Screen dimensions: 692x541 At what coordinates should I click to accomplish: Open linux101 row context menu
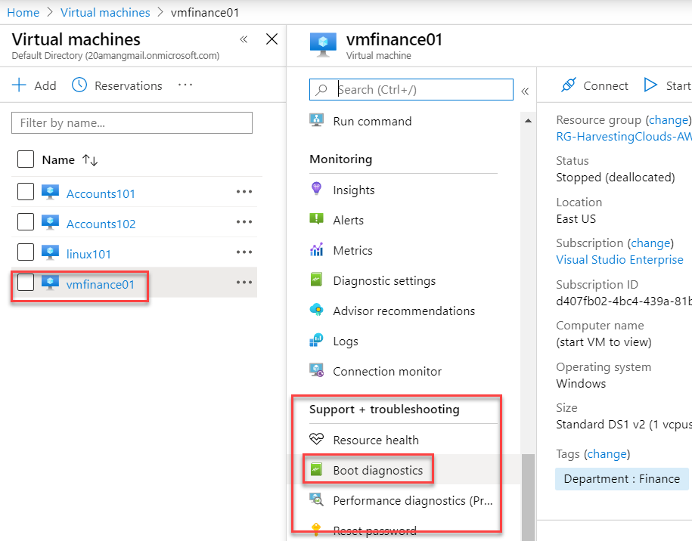244,252
